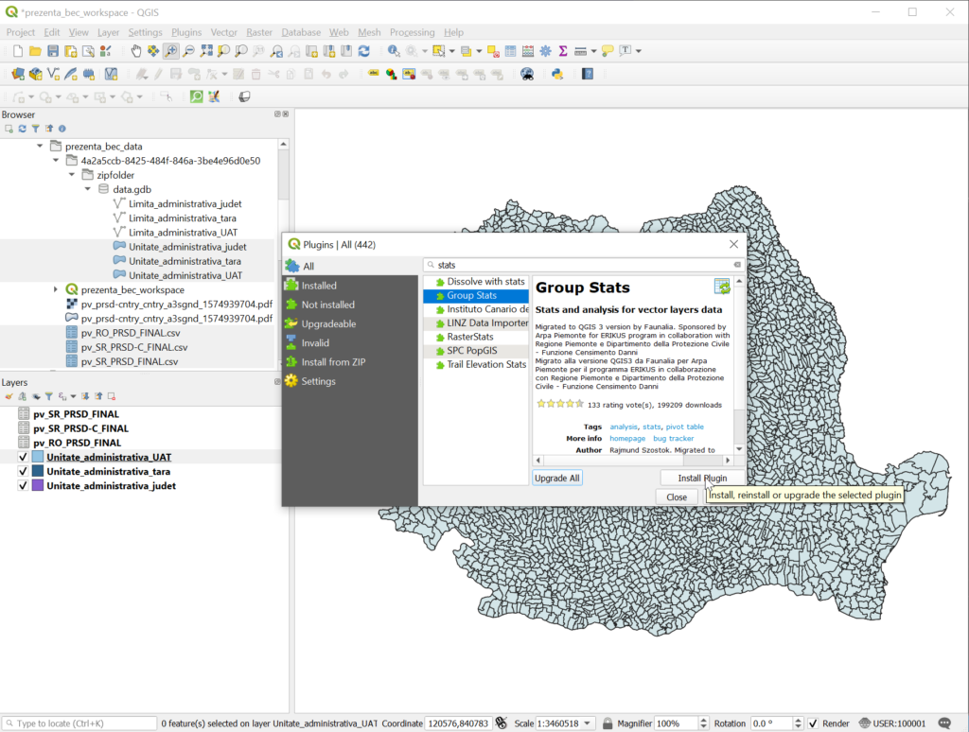Open the Help contents icon

(588, 74)
